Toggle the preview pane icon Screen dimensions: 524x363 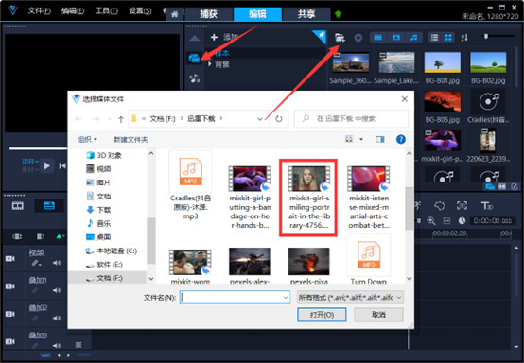(380, 139)
